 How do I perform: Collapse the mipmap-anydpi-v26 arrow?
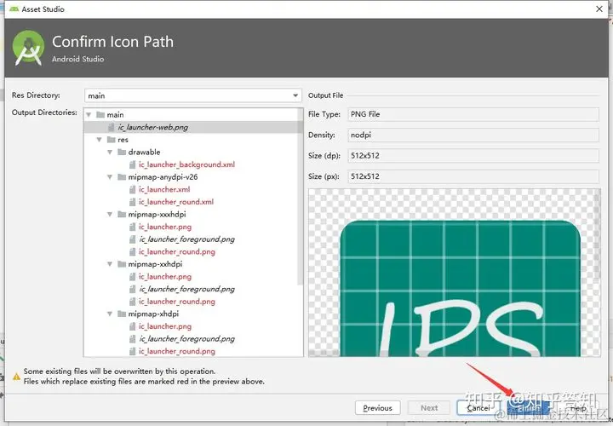tap(110, 177)
